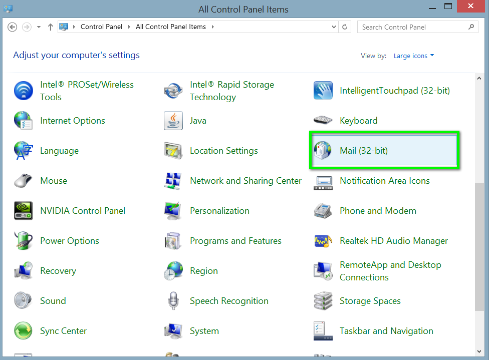Click the scrollbar up arrow

click(479, 78)
